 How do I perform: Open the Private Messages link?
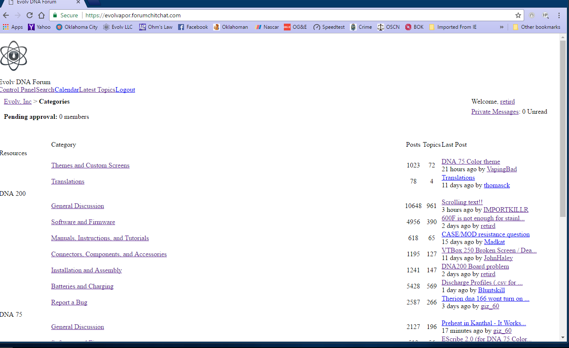coord(495,112)
